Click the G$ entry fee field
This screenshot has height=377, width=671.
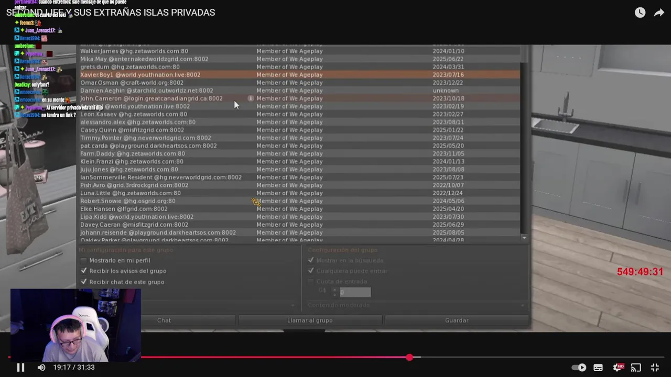click(x=355, y=292)
